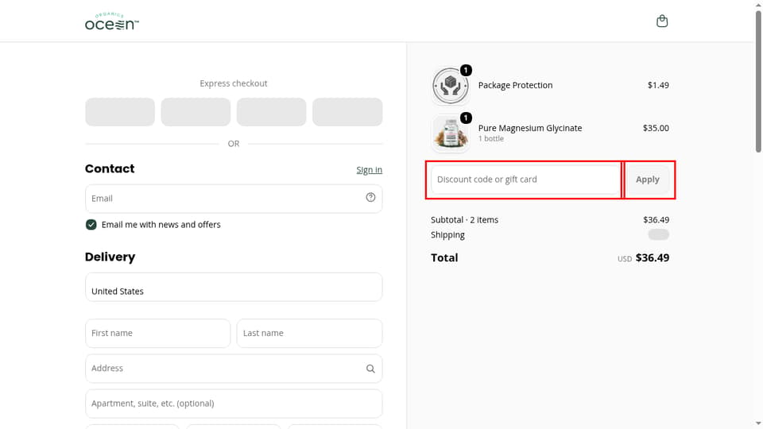Screen dimensions: 763x429
Task: Click the email help question mark icon
Action: [x=371, y=198]
